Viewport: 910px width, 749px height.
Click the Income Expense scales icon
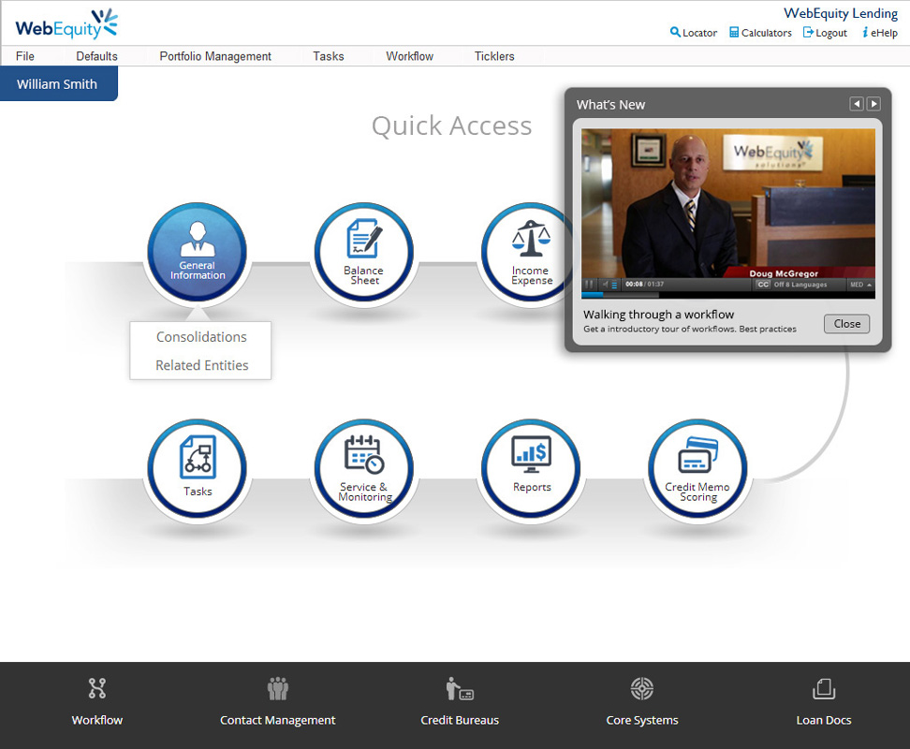(x=530, y=253)
